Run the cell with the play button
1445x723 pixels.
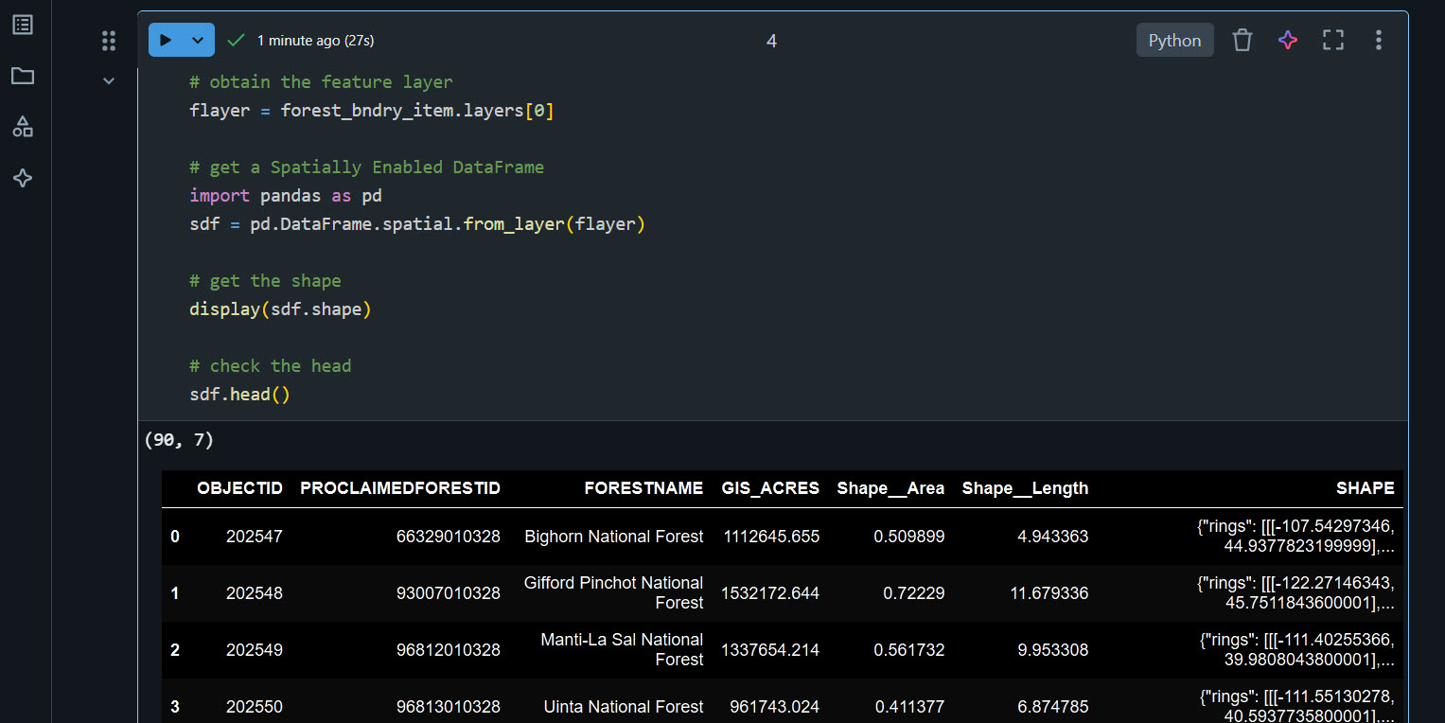[x=166, y=40]
